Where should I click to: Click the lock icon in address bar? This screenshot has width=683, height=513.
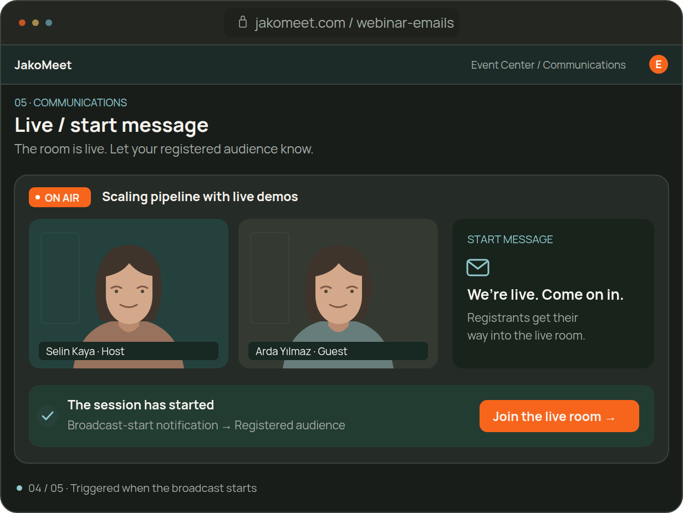point(242,22)
